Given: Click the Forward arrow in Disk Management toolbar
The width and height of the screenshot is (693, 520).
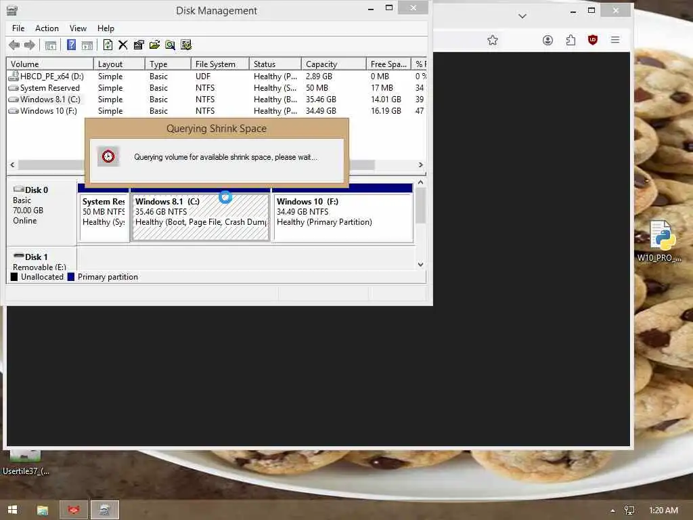Looking at the screenshot, I should click(x=30, y=45).
